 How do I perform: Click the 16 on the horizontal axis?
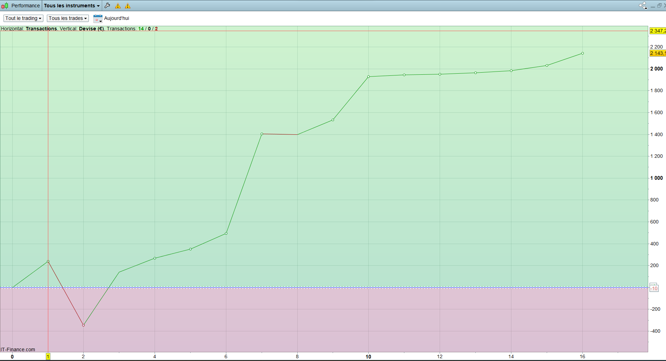click(x=582, y=356)
